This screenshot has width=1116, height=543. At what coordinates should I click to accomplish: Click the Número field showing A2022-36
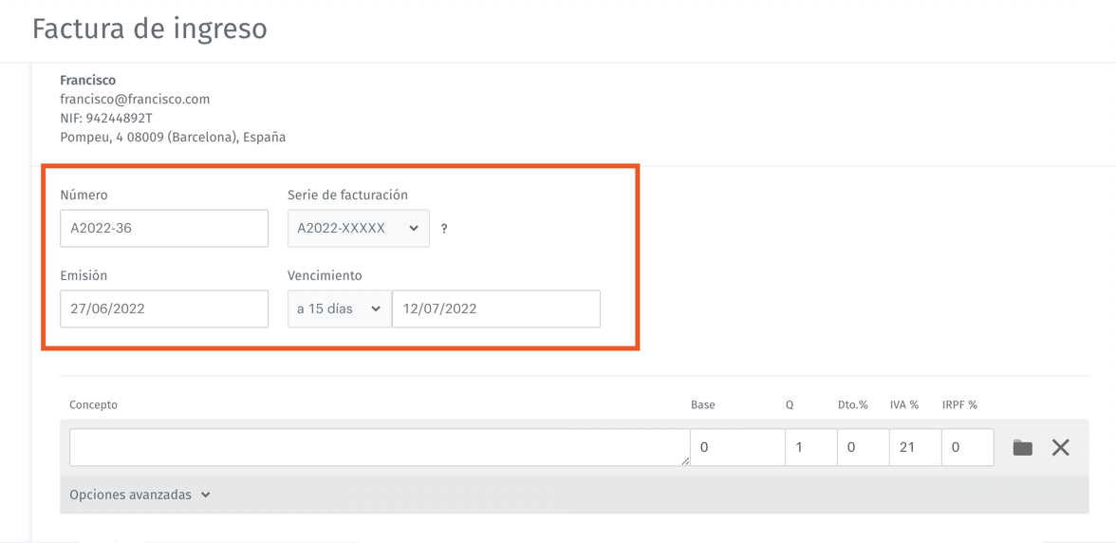[164, 229]
